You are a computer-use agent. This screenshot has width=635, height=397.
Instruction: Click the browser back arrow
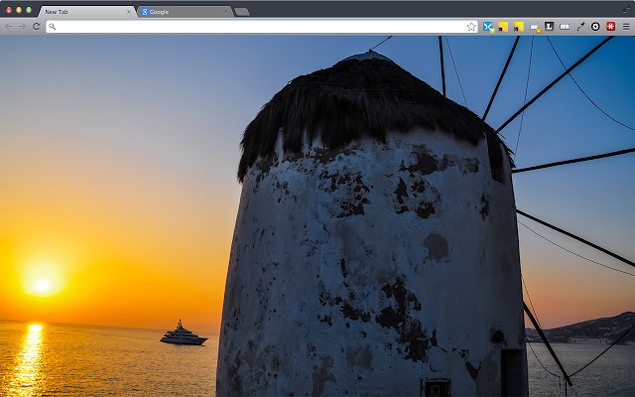pyautogui.click(x=9, y=27)
